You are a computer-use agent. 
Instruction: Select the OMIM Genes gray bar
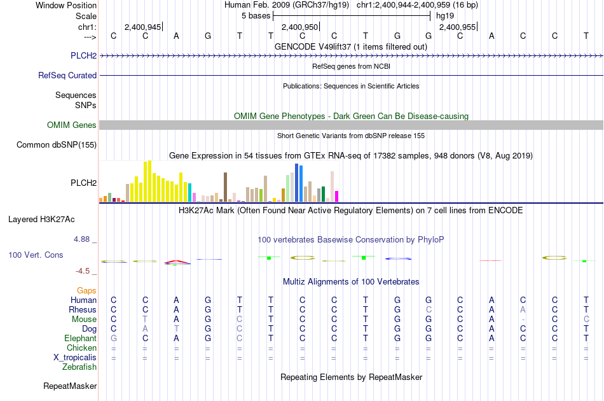351,125
